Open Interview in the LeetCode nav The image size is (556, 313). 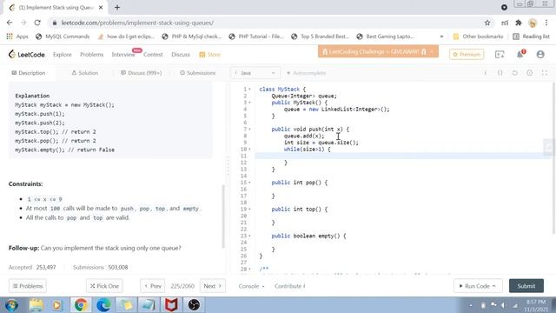pos(123,54)
